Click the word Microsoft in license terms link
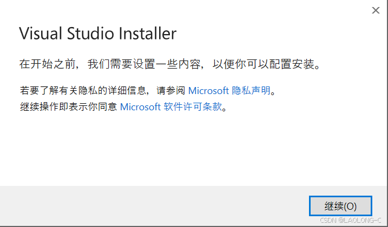Screen dimensions: 388x227 tap(140, 107)
